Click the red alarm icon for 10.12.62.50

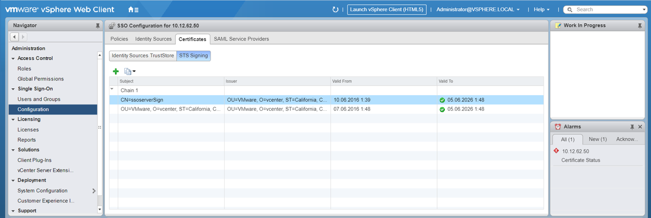[x=556, y=151]
